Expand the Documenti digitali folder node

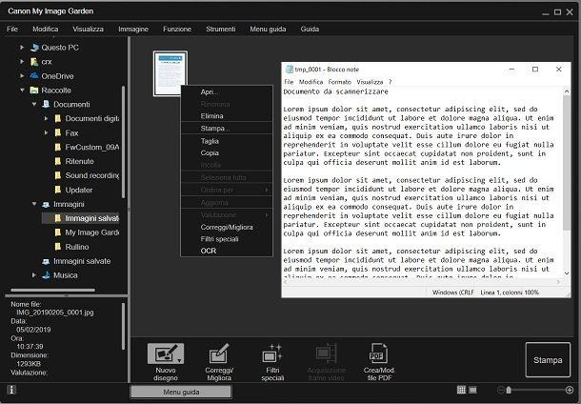coord(46,118)
